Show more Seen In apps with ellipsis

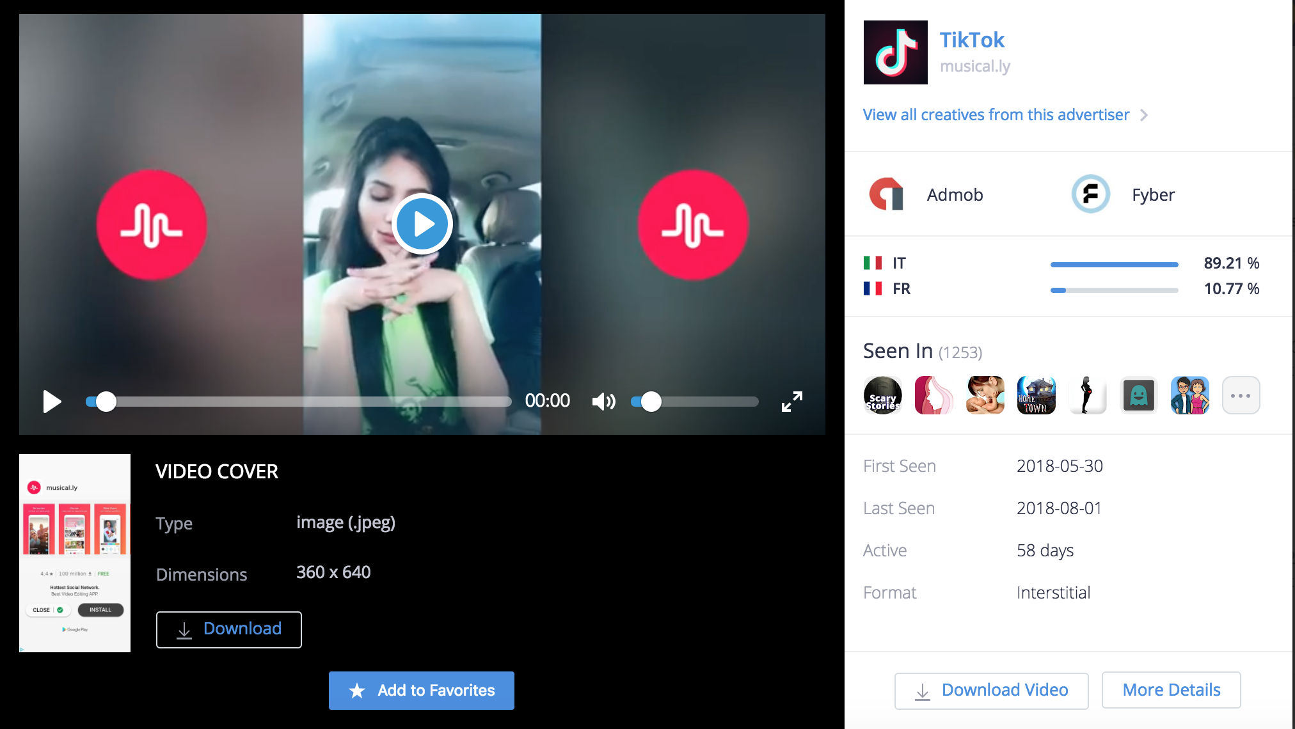(1241, 395)
